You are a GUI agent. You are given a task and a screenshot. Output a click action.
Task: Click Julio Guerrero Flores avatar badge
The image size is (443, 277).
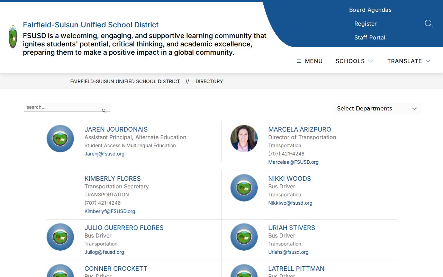coord(60,237)
